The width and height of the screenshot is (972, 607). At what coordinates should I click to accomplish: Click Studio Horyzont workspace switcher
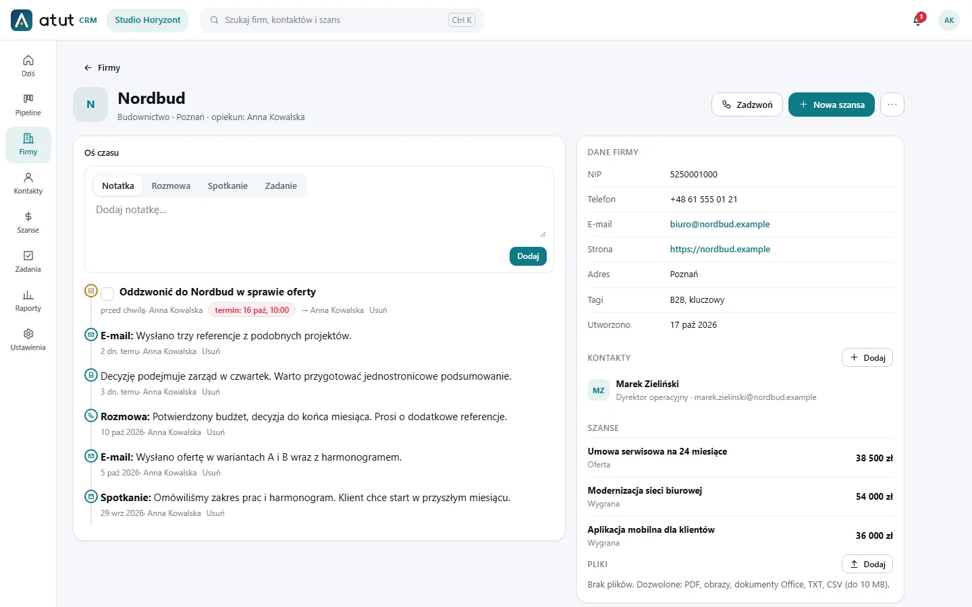coord(148,20)
